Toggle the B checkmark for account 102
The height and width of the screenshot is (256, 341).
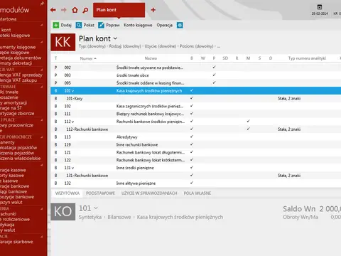pos(192,106)
